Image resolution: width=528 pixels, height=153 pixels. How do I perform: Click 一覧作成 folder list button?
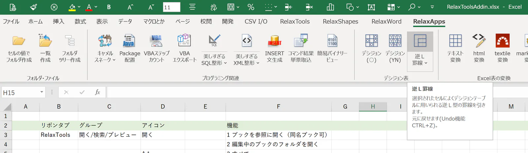(45, 48)
